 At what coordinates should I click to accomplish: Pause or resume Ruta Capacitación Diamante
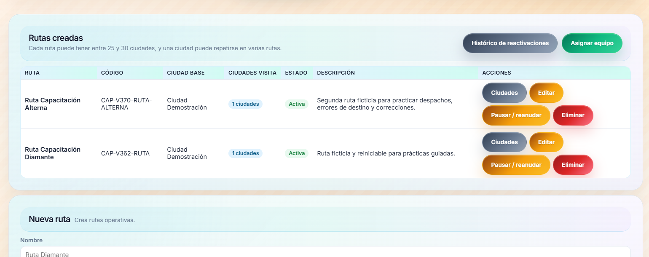(x=516, y=165)
